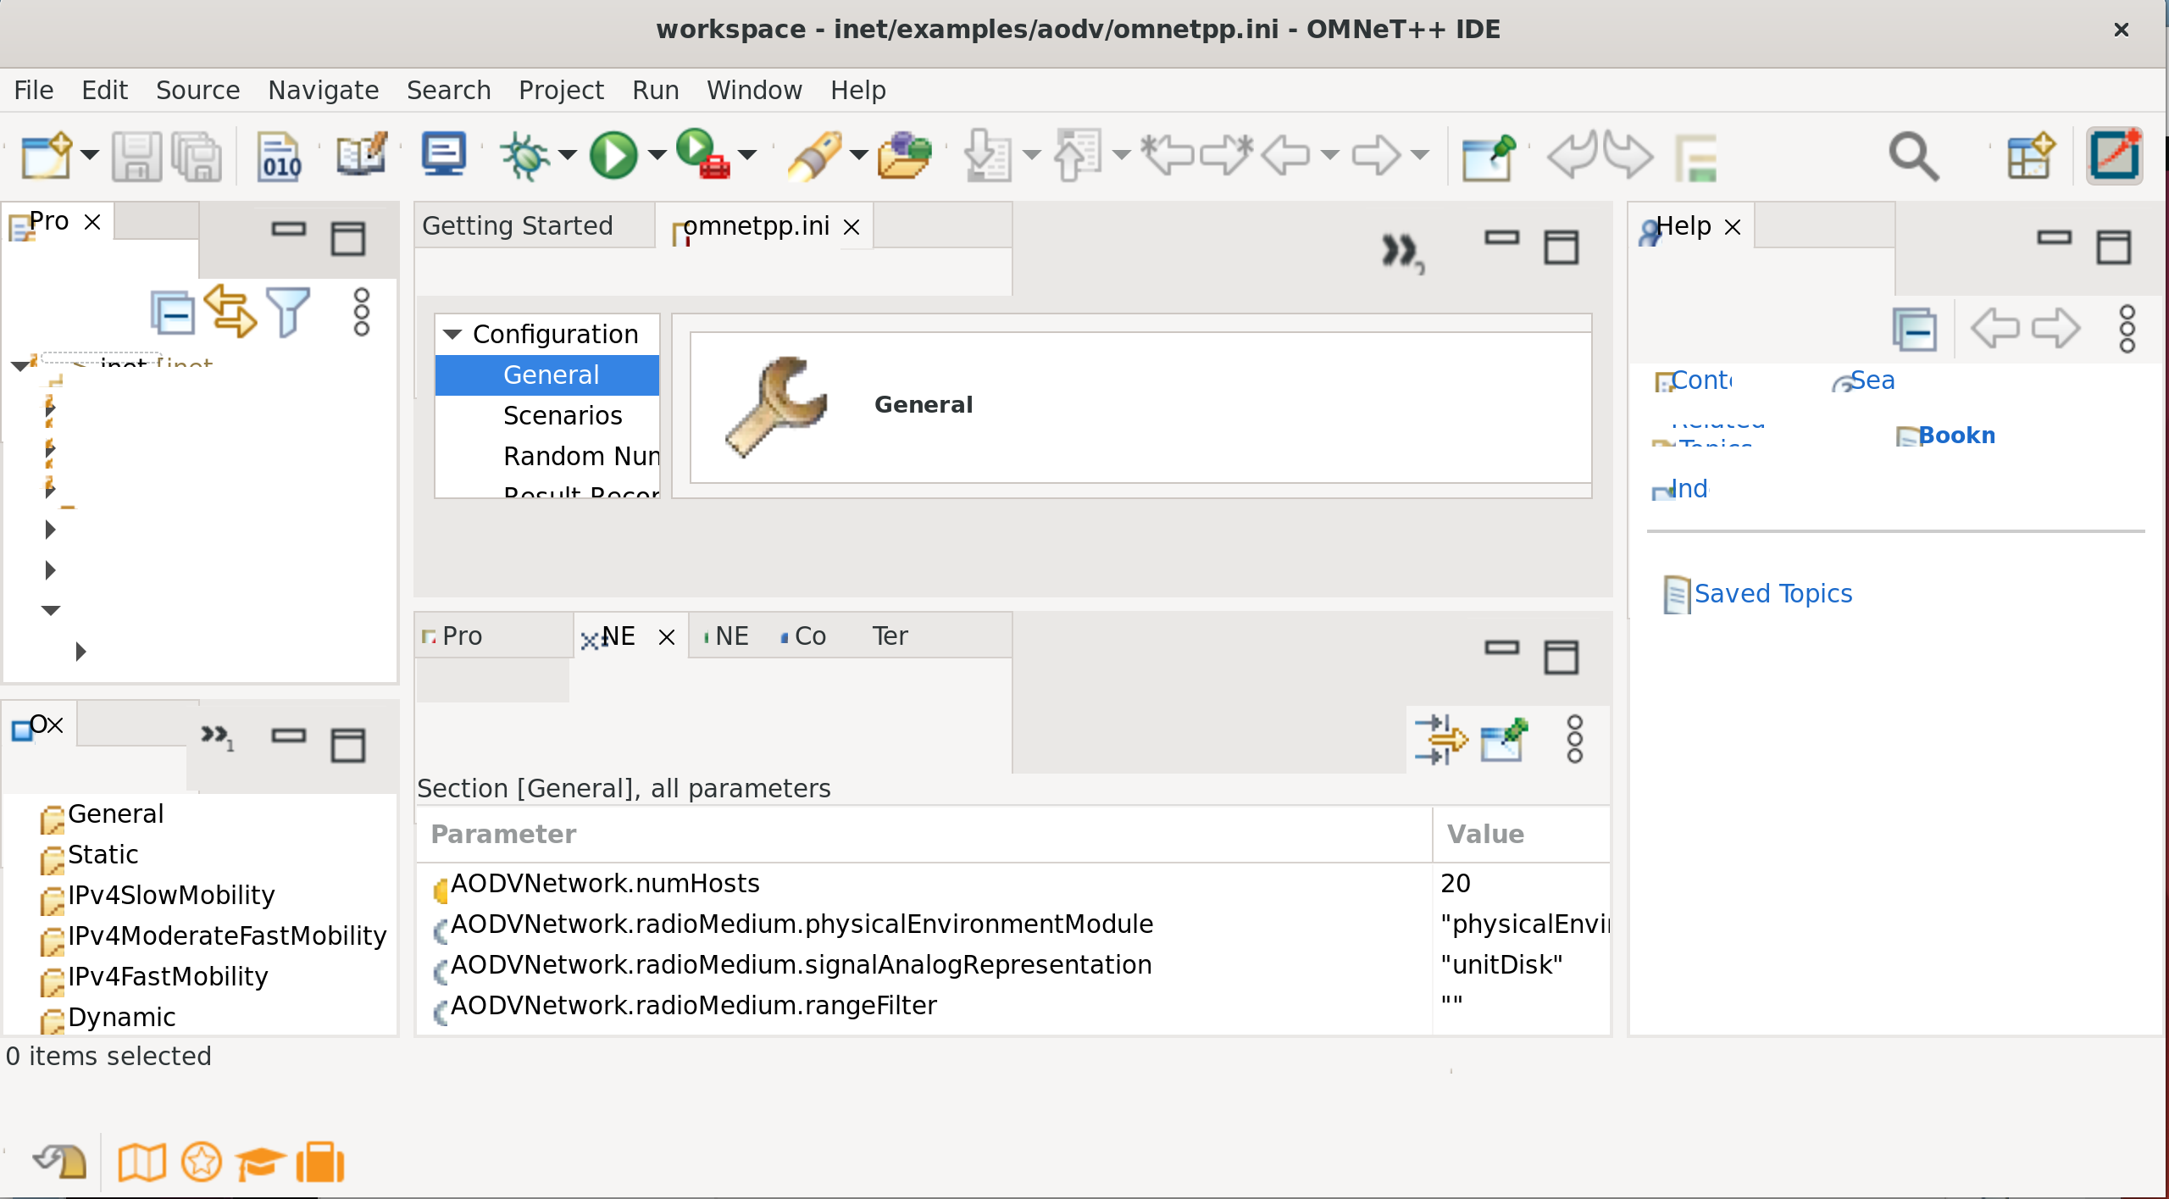The image size is (2169, 1199).
Task: Open a binary file with the 010 icon
Action: coord(280,155)
